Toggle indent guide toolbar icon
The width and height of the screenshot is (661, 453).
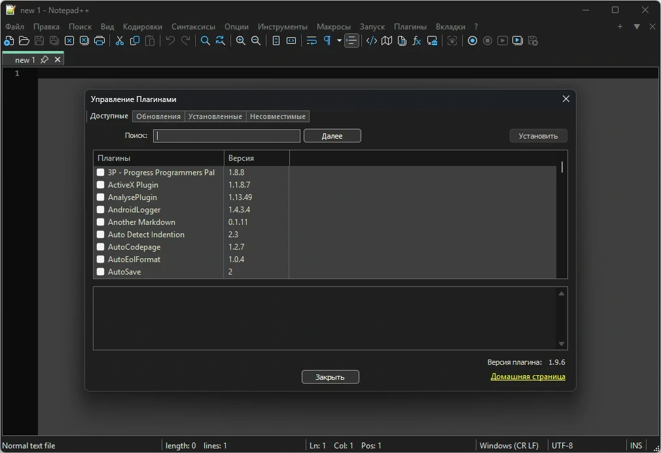click(351, 41)
